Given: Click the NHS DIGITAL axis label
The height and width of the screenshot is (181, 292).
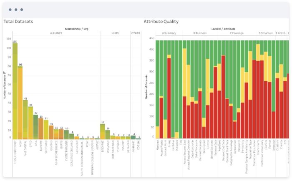Looking at the screenshot, I should [25, 148].
